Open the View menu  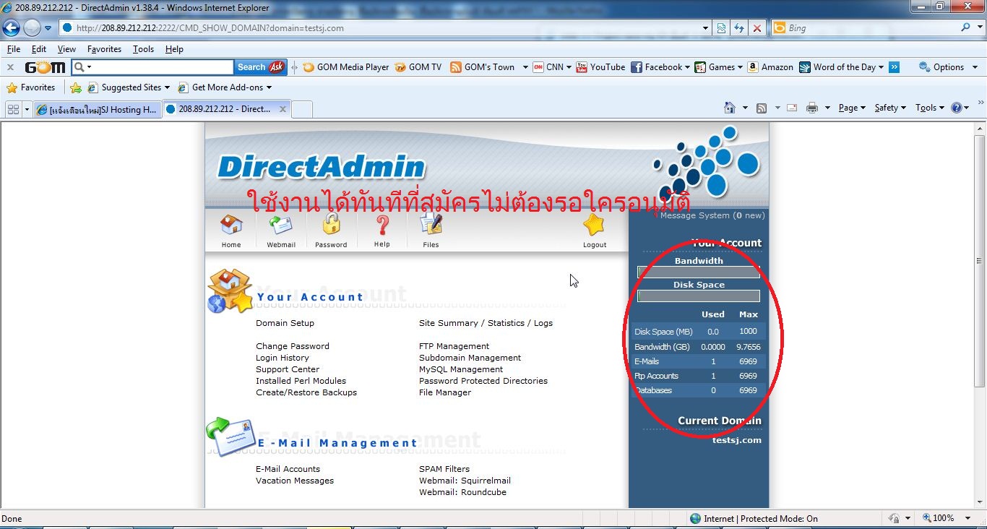coord(66,49)
